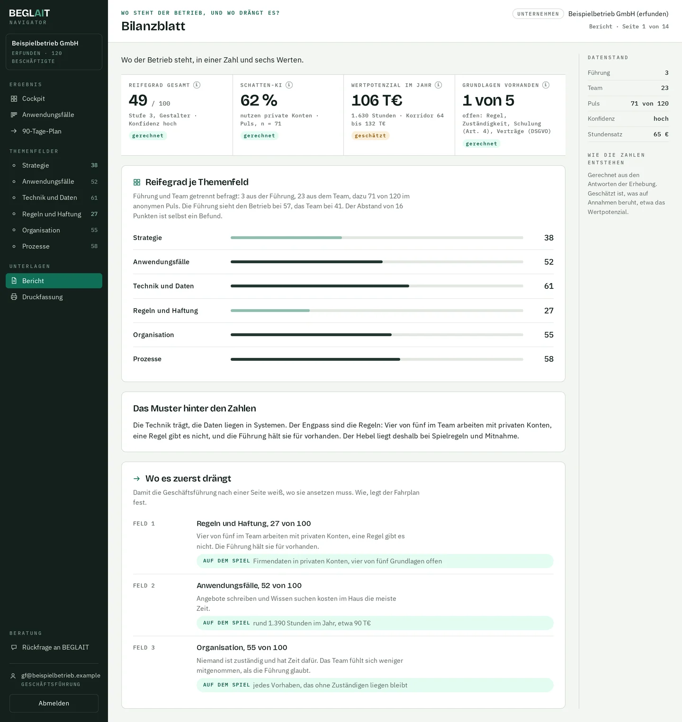Show info for Wertpotenzial im Jahr
Viewport: 682px width, 722px height.
pyautogui.click(x=439, y=85)
